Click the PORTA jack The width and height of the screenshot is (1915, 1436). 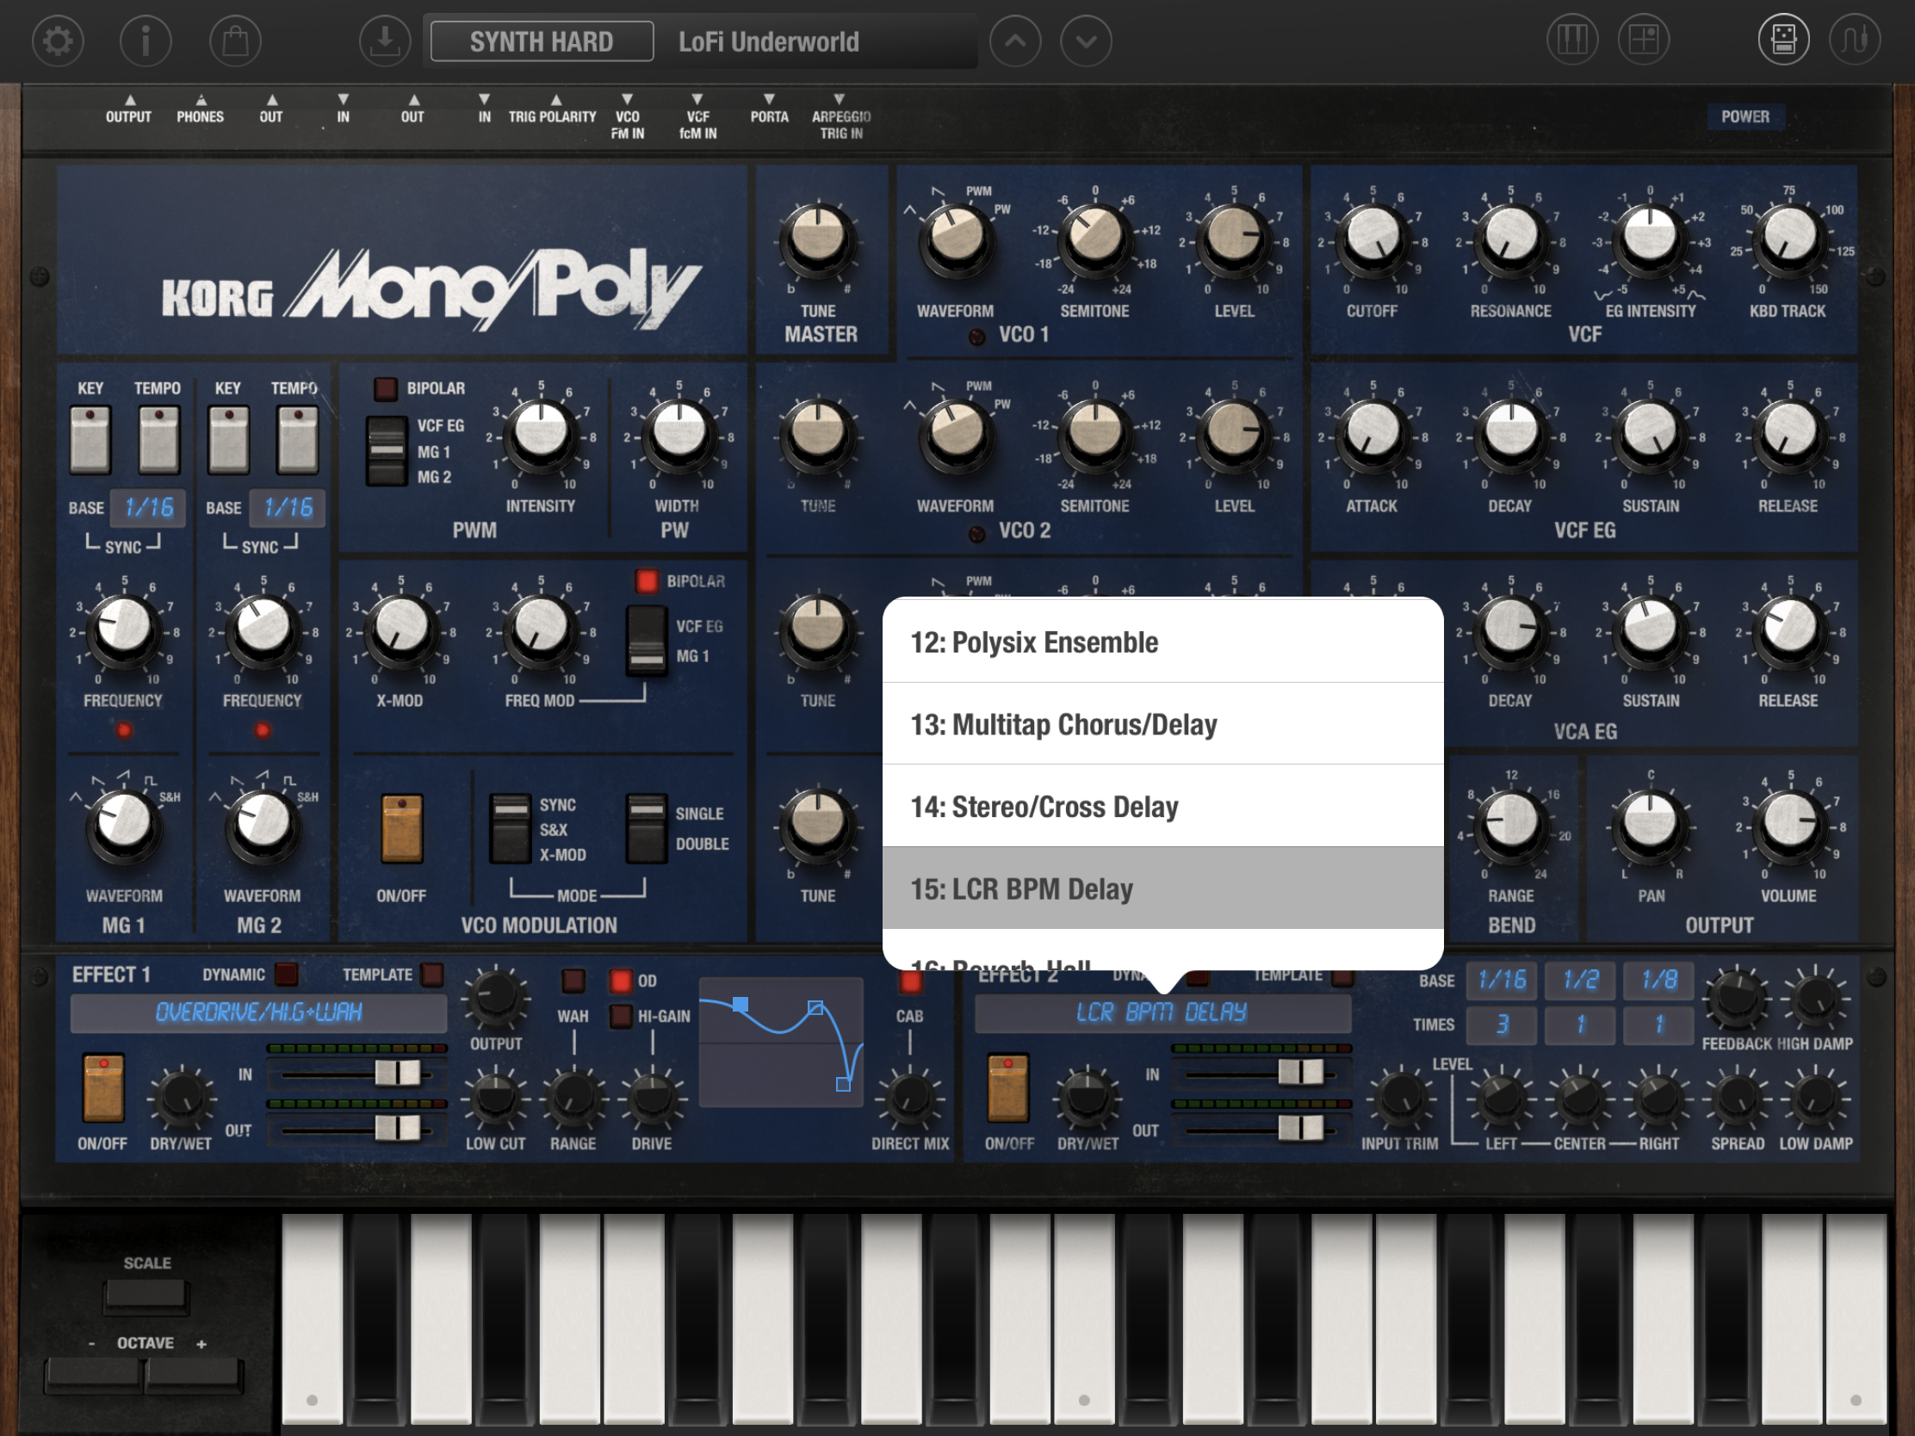click(x=769, y=110)
